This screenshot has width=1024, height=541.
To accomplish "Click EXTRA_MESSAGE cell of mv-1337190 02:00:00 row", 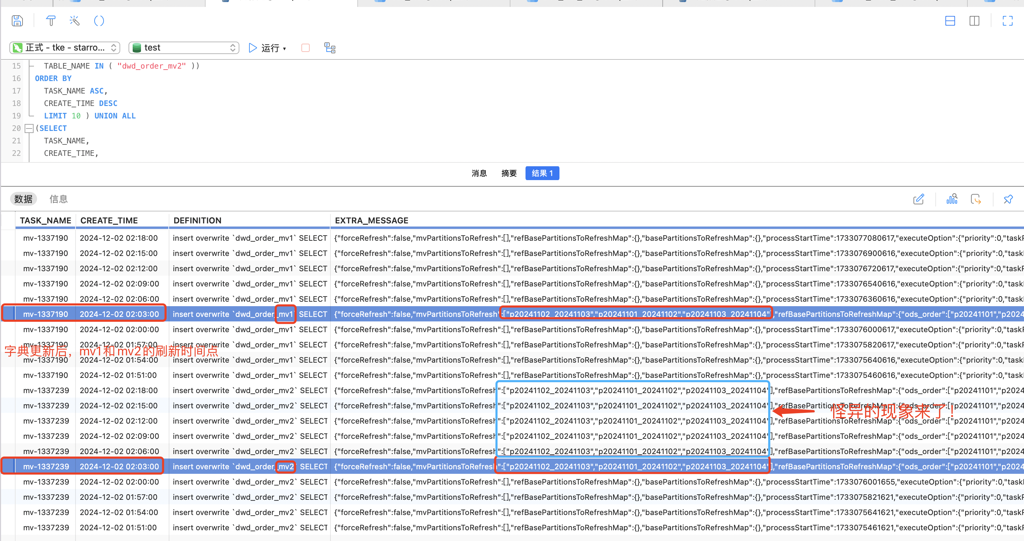I will 677,329.
